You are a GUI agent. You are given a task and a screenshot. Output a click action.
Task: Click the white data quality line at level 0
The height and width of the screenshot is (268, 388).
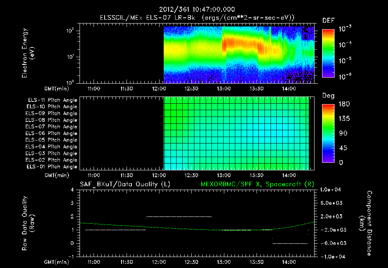(x=290, y=243)
